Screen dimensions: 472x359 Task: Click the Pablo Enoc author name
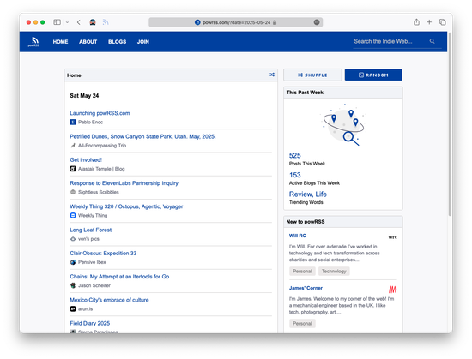(x=90, y=123)
